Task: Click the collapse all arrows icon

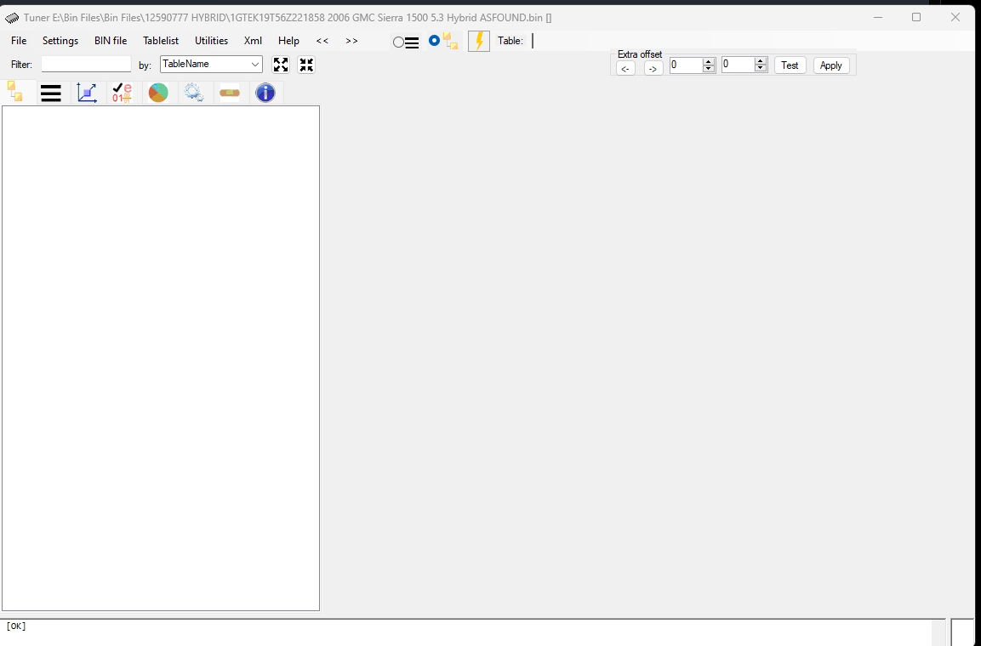Action: pos(306,65)
